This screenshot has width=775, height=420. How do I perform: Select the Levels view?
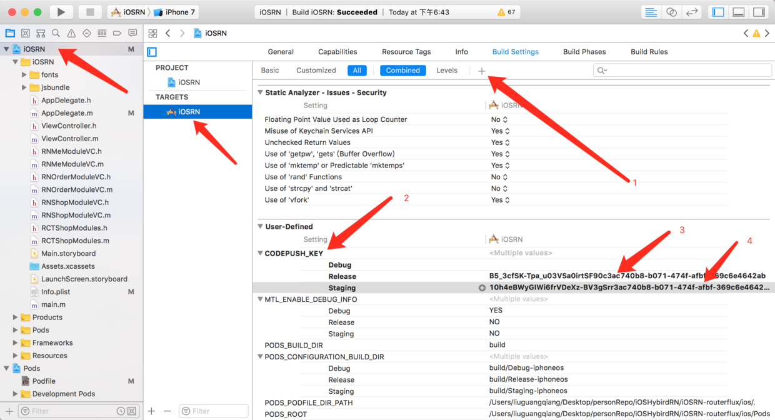coord(447,71)
